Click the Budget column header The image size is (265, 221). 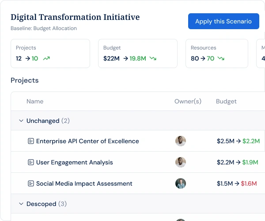[226, 101]
